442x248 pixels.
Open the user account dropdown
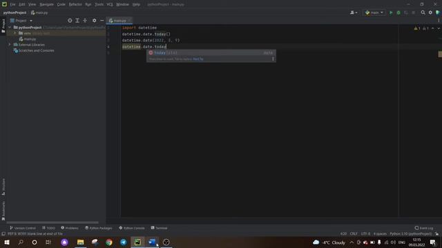[354, 12]
